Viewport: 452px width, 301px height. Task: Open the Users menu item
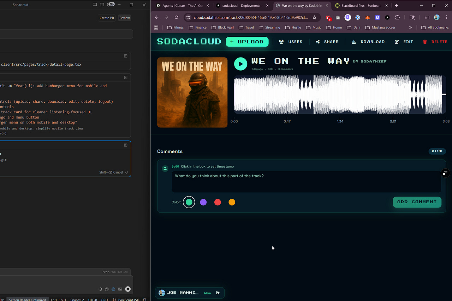[291, 42]
